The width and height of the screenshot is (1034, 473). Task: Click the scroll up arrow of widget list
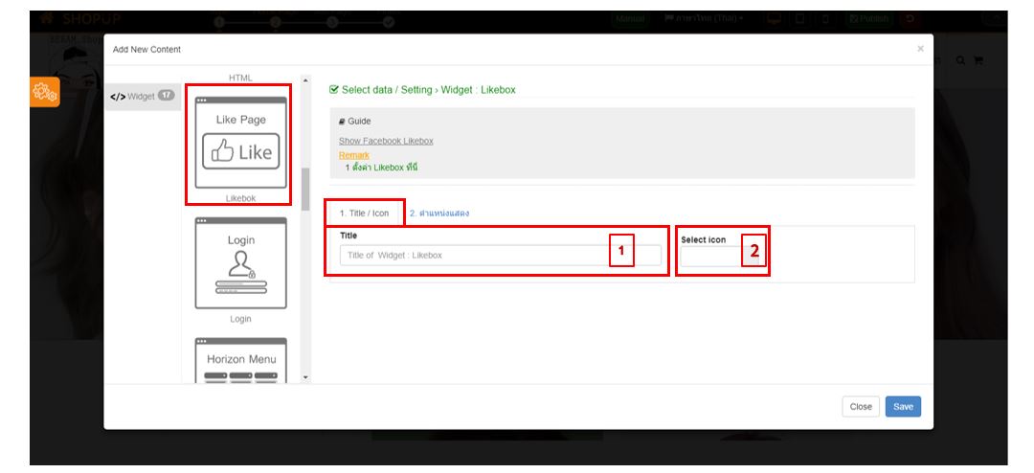[x=305, y=80]
